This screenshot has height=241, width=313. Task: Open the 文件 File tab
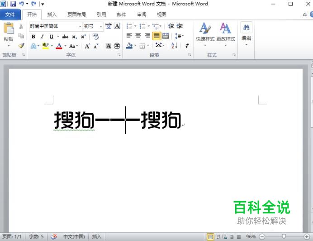(x=10, y=14)
